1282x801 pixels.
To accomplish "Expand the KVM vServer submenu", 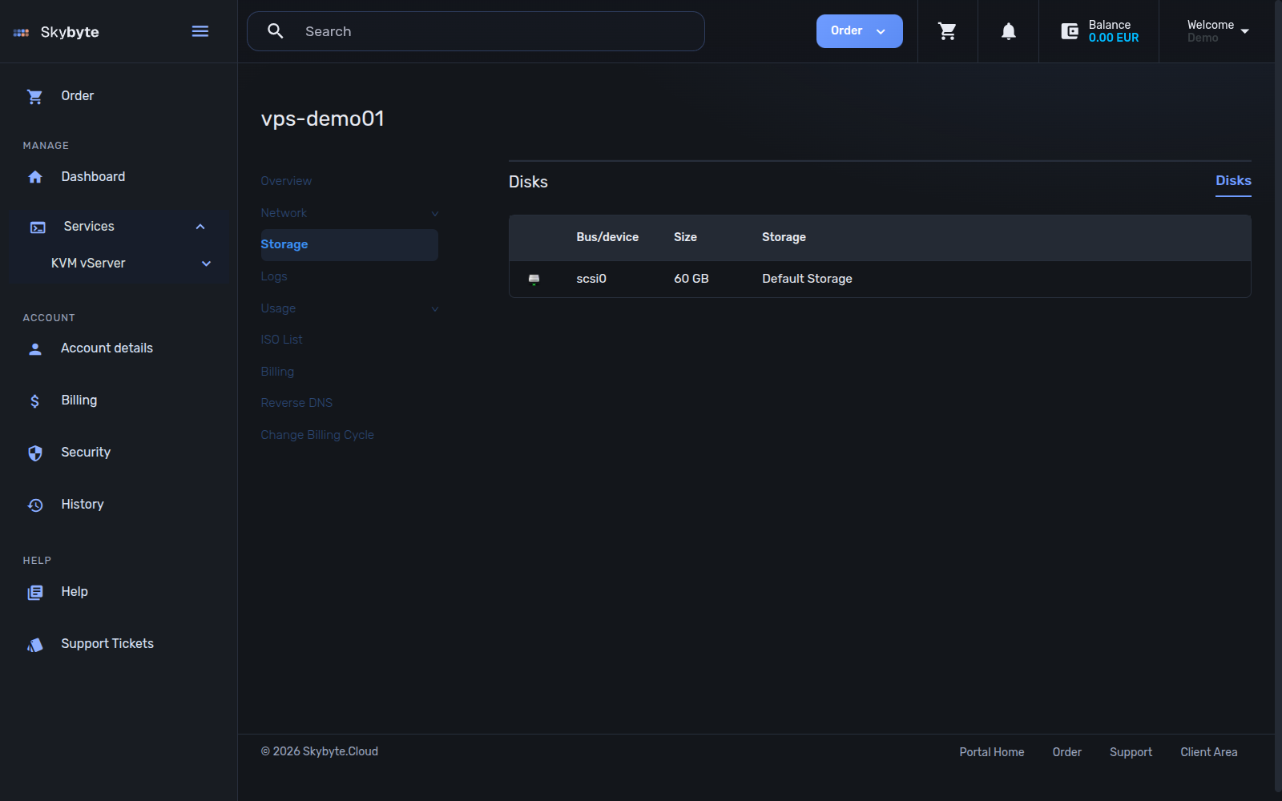I will point(206,264).
